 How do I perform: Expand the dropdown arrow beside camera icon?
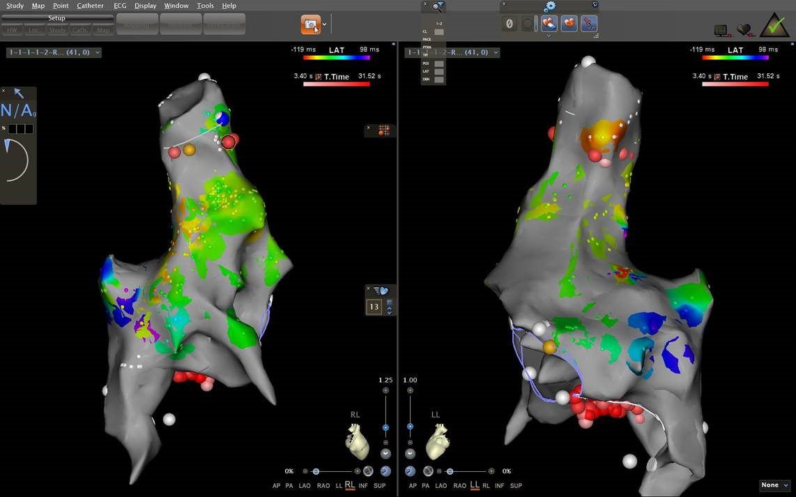tap(326, 24)
